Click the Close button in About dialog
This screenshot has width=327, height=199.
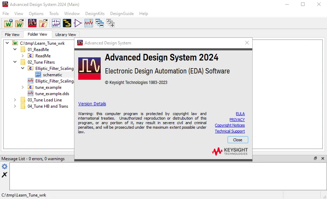(x=238, y=140)
